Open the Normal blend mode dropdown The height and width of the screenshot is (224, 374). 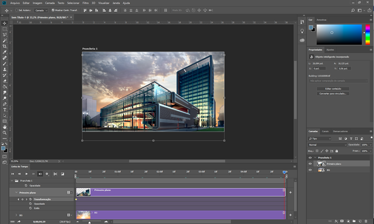327,145
